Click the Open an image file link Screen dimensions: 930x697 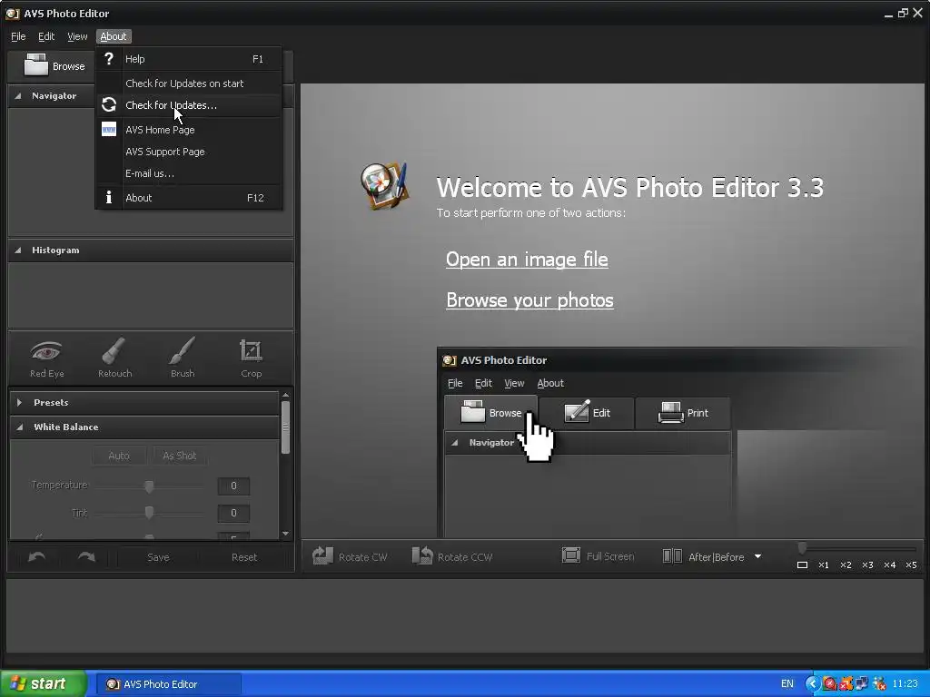527,259
